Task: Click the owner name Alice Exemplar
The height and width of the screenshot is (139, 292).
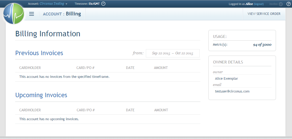Action: point(227,79)
